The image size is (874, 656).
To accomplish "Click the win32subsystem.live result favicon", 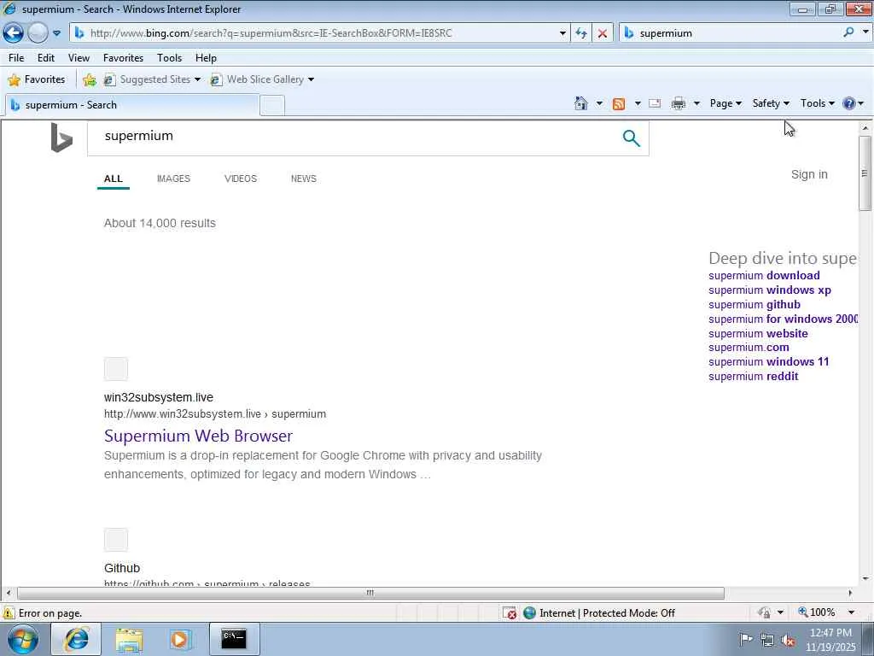I will tap(116, 369).
